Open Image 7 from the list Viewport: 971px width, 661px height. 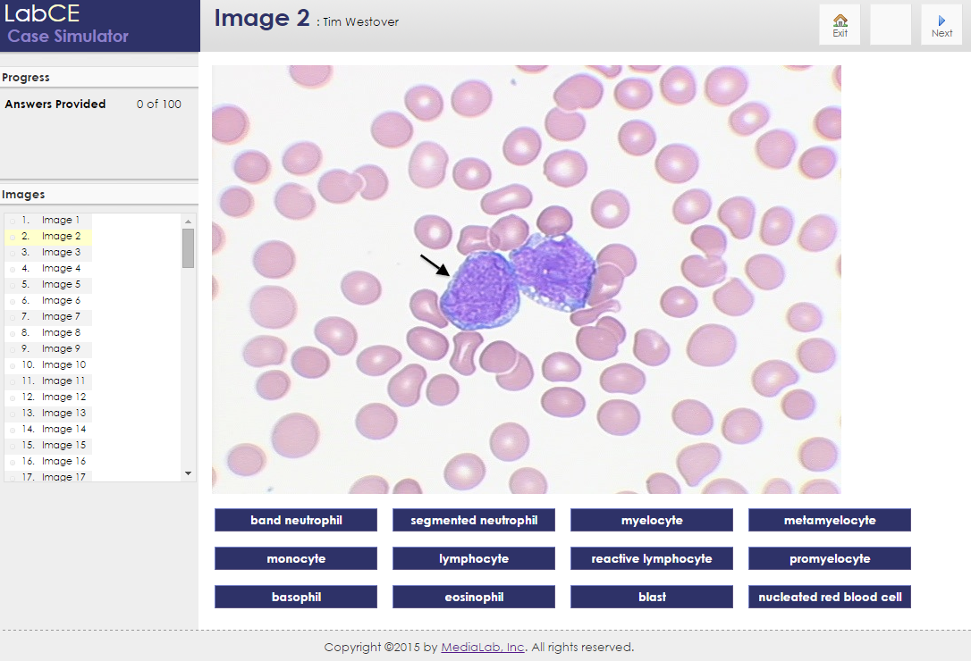[48, 316]
